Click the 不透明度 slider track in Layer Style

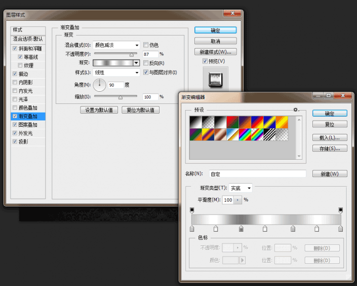pyautogui.click(x=115, y=54)
